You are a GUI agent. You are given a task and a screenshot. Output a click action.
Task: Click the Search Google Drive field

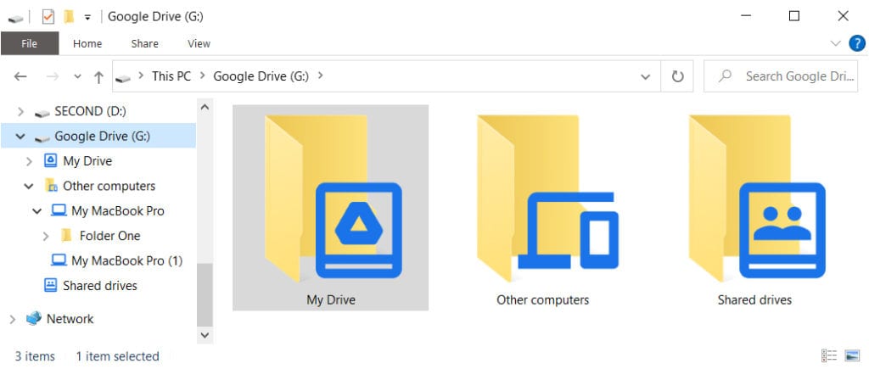[x=781, y=76]
